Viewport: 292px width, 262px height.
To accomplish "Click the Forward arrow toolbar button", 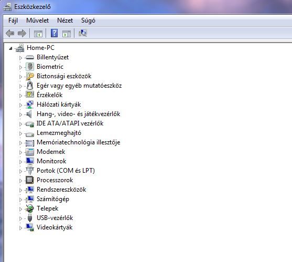I will click(x=22, y=34).
